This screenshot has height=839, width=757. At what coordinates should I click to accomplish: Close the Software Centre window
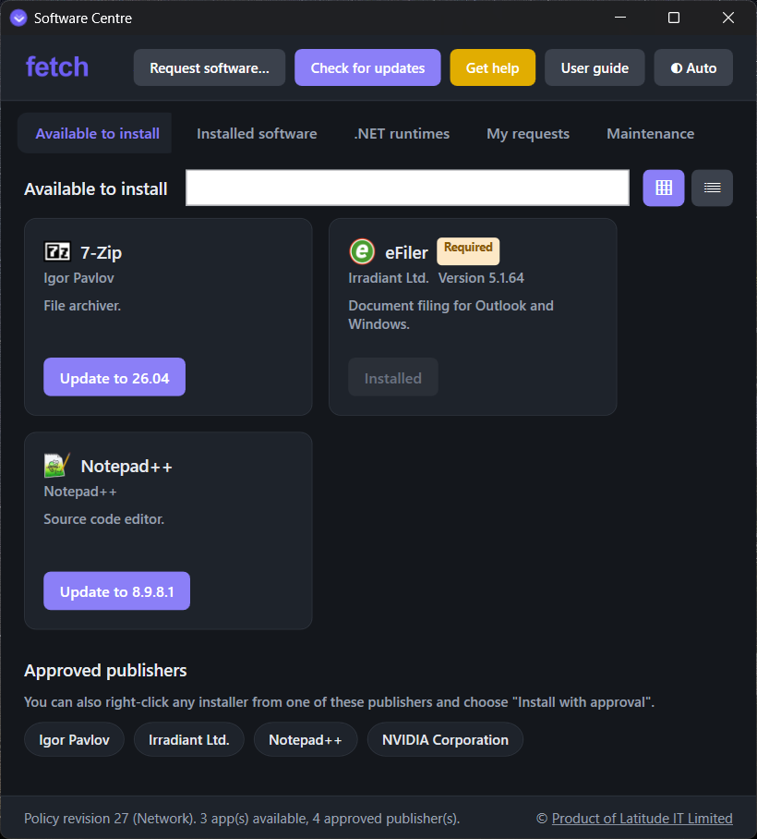(727, 18)
